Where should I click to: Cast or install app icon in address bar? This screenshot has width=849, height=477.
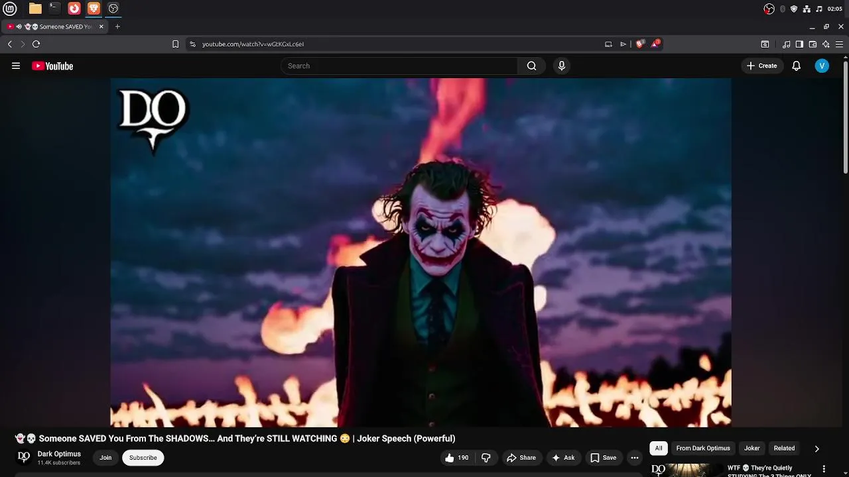pos(608,44)
